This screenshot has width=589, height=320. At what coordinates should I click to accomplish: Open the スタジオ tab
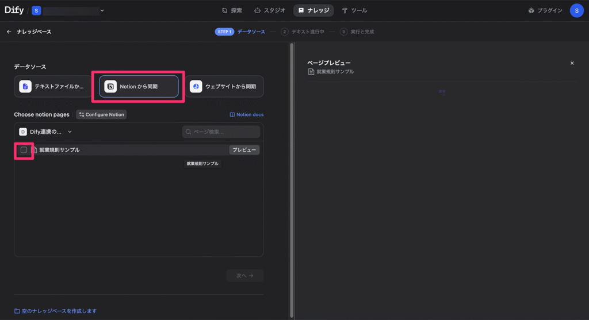coord(270,10)
